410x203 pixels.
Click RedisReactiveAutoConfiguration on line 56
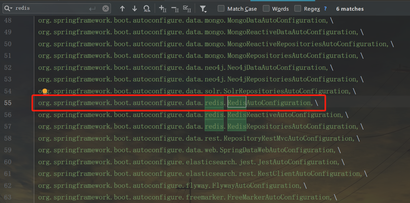click(284, 115)
